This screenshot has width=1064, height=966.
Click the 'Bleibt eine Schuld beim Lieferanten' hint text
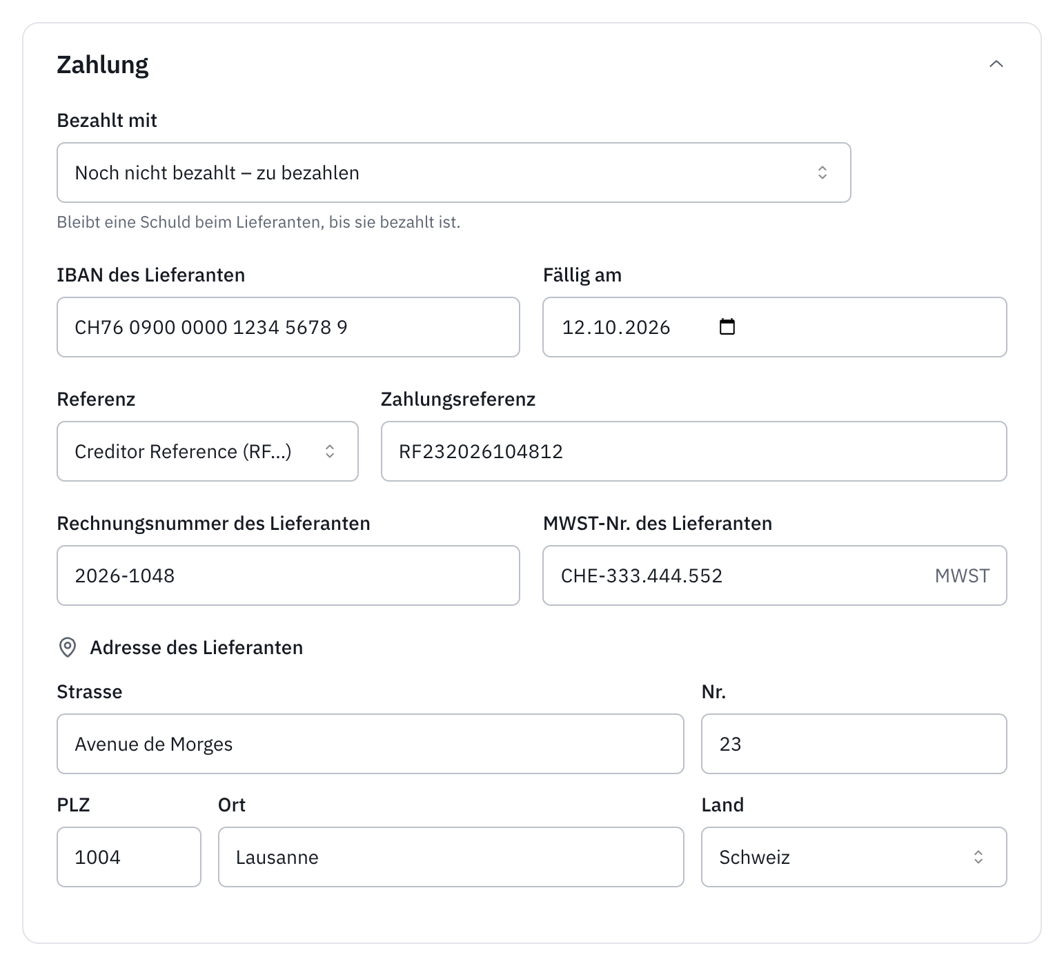[x=259, y=222]
